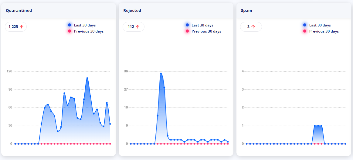Click the blue legend dot in Quarantined card
This screenshot has width=353, height=160.
[70, 25]
